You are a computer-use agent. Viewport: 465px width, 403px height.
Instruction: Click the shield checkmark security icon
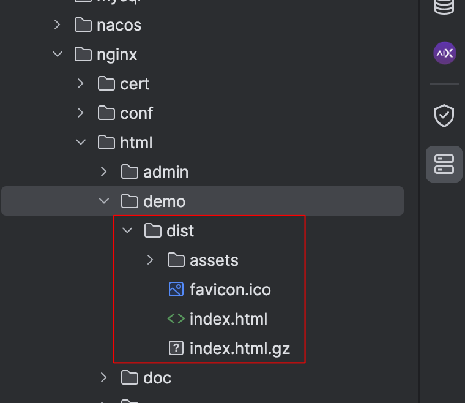point(444,115)
